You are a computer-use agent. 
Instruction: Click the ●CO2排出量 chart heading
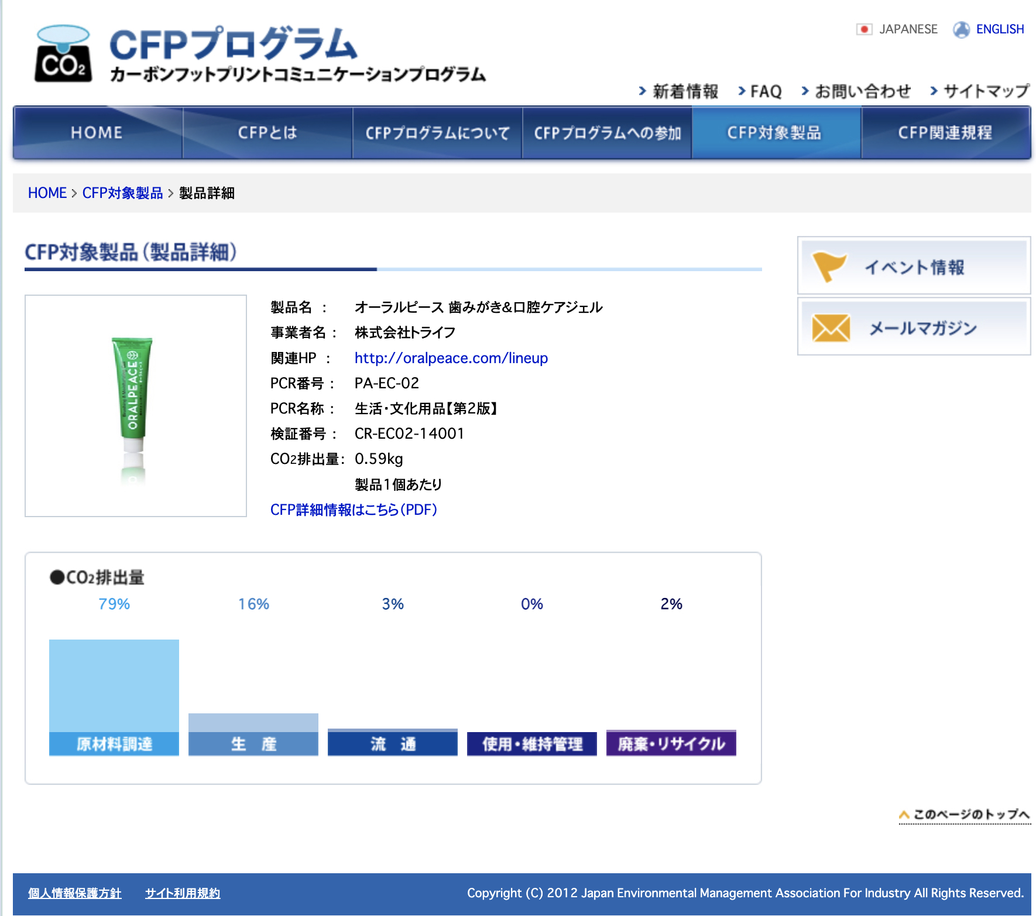97,577
